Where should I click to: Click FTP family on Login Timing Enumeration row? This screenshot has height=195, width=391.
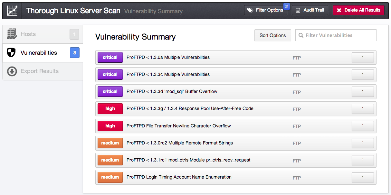[x=297, y=178]
